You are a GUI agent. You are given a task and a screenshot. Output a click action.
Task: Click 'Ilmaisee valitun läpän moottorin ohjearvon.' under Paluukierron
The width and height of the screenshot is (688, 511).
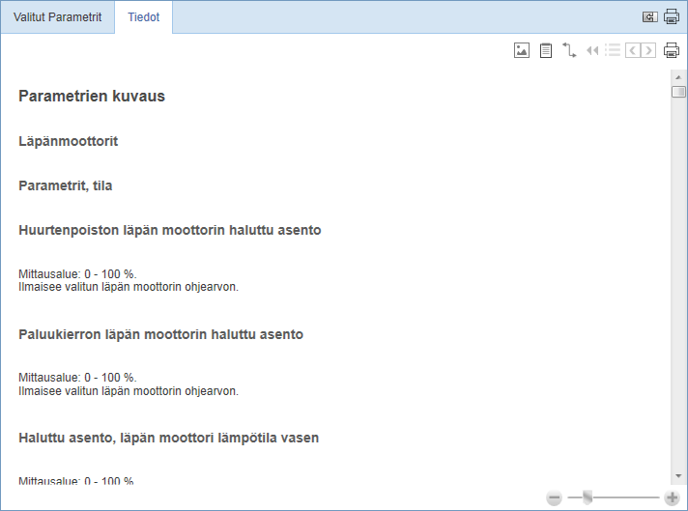pyautogui.click(x=129, y=391)
